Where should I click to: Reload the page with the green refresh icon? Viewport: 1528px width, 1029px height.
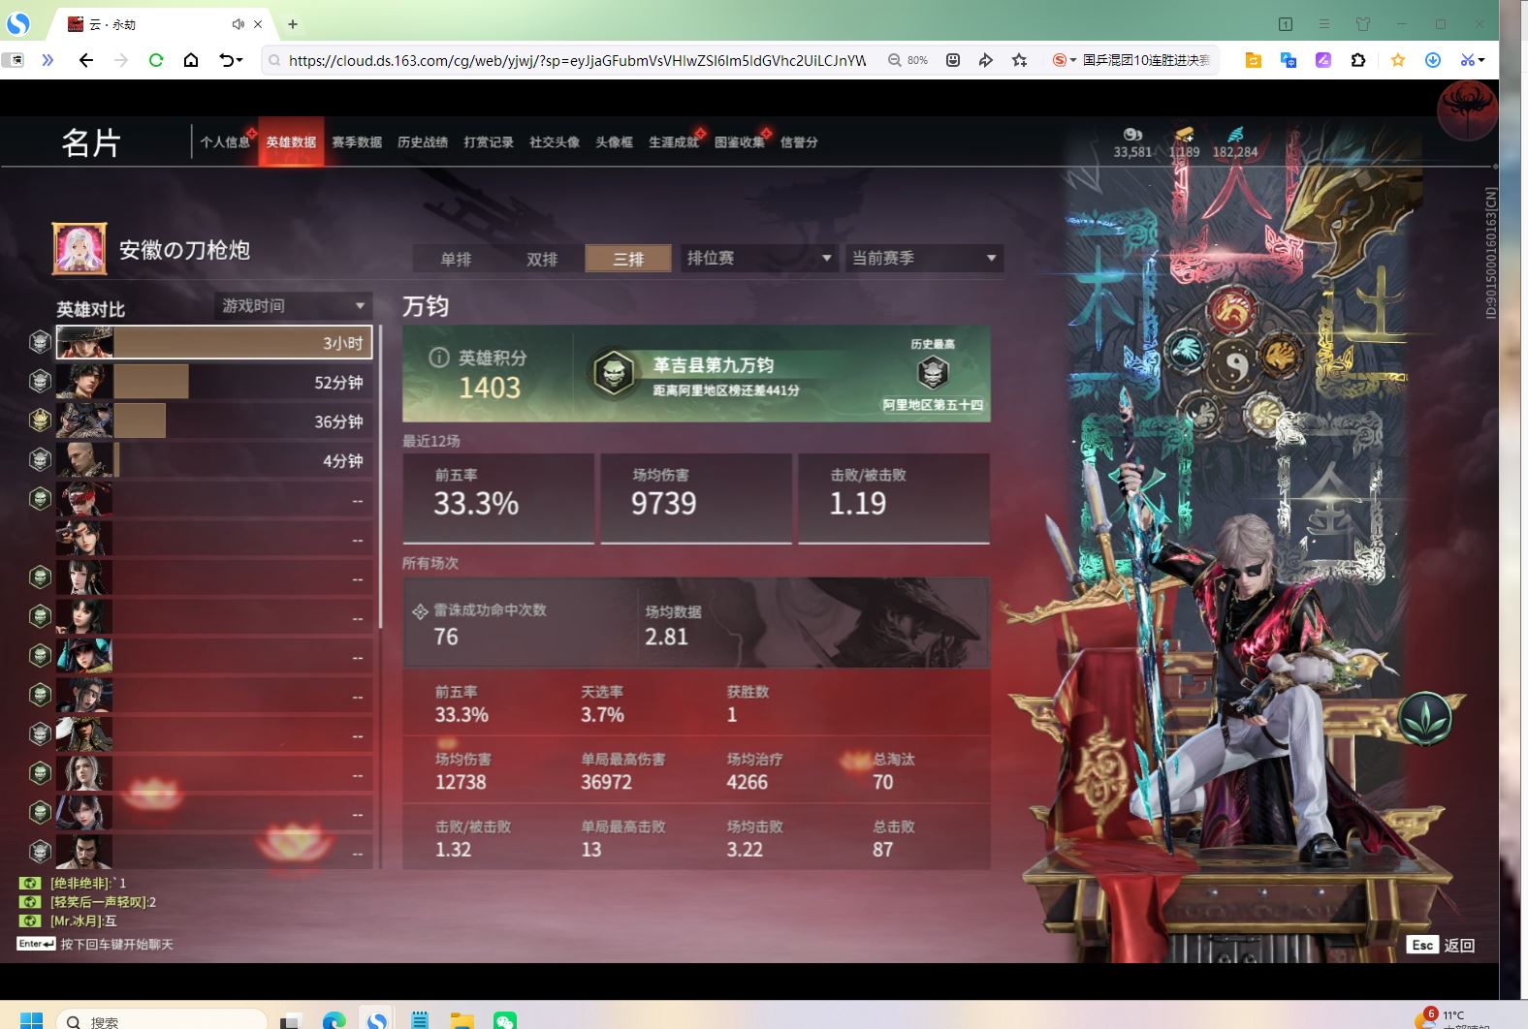(x=155, y=60)
